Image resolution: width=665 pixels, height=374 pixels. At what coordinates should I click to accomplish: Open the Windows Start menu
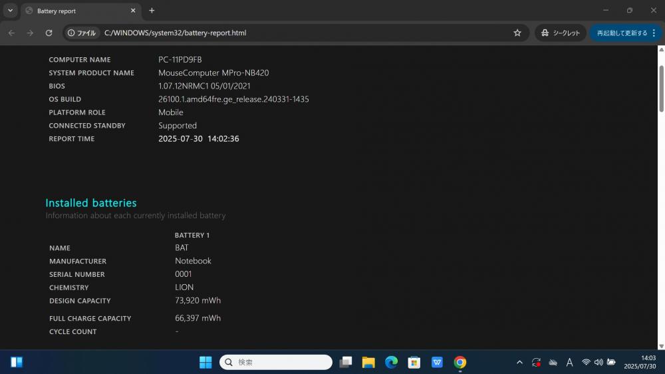pos(205,362)
